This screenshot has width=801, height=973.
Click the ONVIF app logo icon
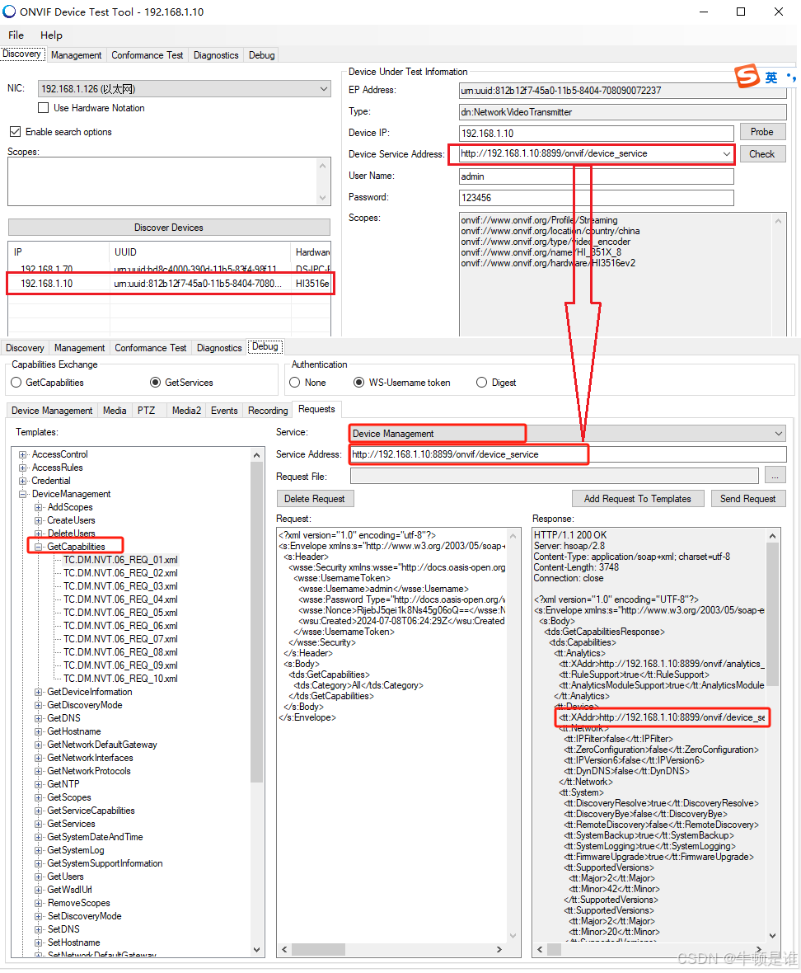(9, 12)
